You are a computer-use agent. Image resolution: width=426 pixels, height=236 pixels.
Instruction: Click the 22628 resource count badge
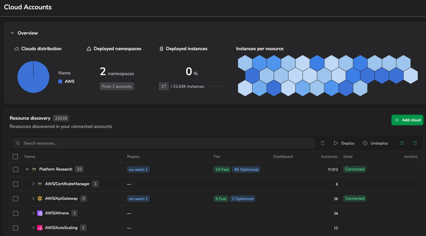pos(61,118)
